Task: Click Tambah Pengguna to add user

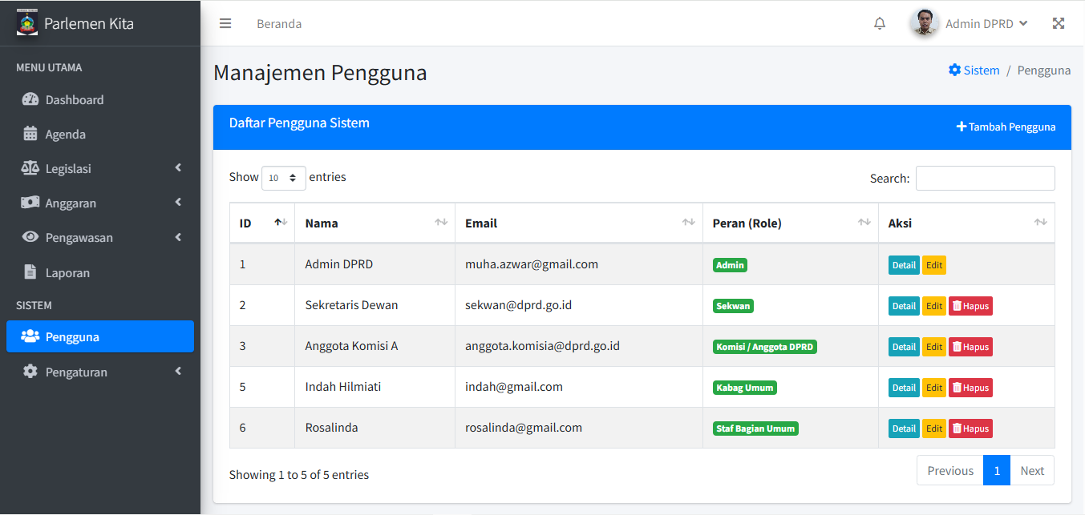Action: pyautogui.click(x=1006, y=127)
